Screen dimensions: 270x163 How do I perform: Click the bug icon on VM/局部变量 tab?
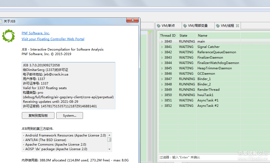coord(185,26)
